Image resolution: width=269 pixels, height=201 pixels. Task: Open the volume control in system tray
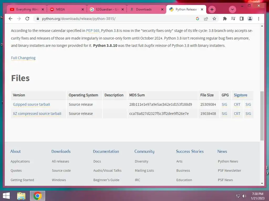tap(244, 196)
